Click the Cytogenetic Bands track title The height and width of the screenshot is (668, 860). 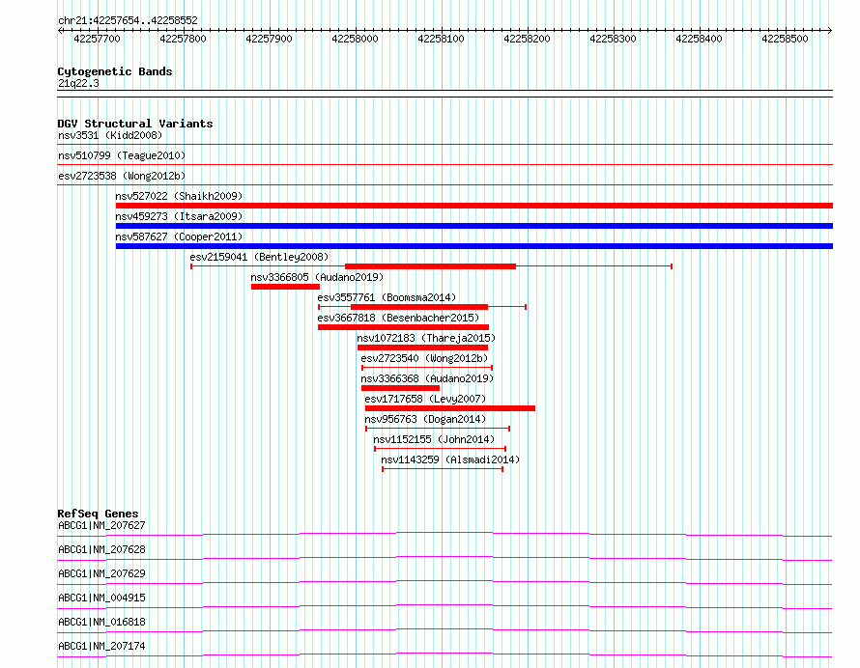[x=115, y=71]
